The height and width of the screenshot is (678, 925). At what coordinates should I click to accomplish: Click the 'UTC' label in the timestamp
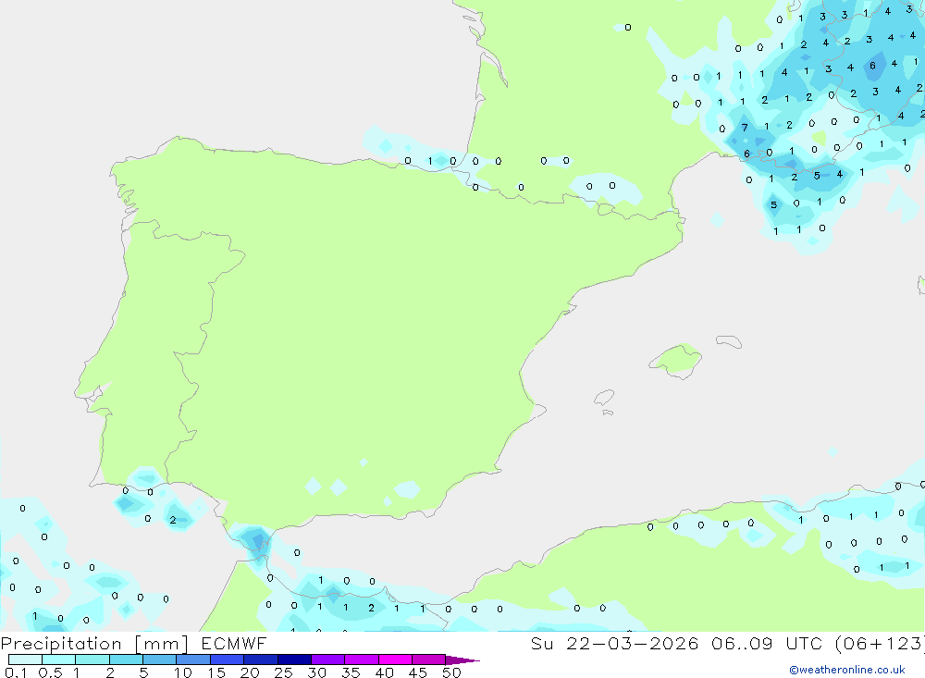(804, 643)
